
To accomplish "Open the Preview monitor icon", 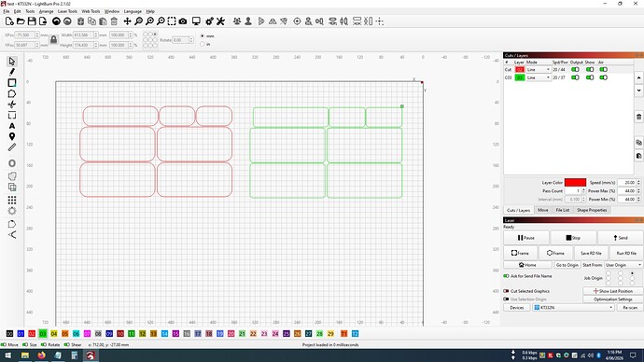I will click(196, 21).
